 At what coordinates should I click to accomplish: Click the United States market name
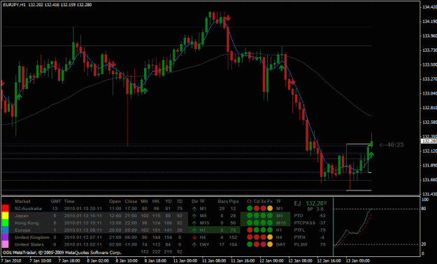[x=29, y=244]
